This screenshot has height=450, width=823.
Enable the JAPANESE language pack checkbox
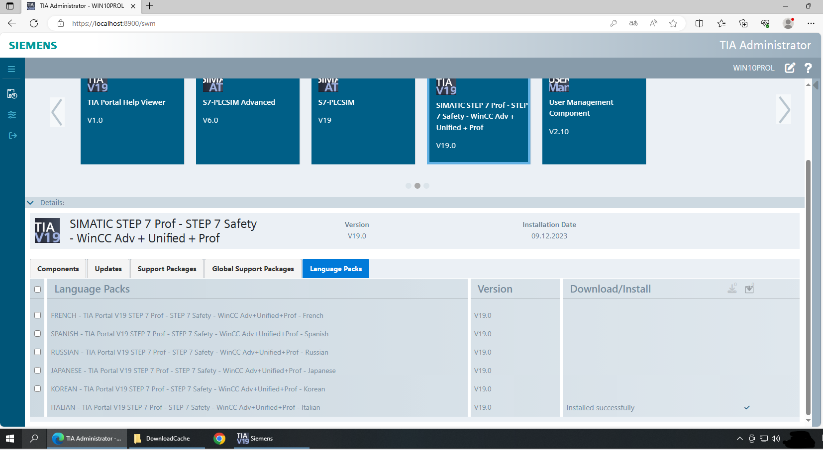tap(37, 370)
